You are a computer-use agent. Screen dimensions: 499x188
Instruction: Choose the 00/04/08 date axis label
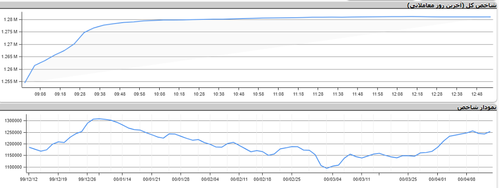click(x=466, y=179)
